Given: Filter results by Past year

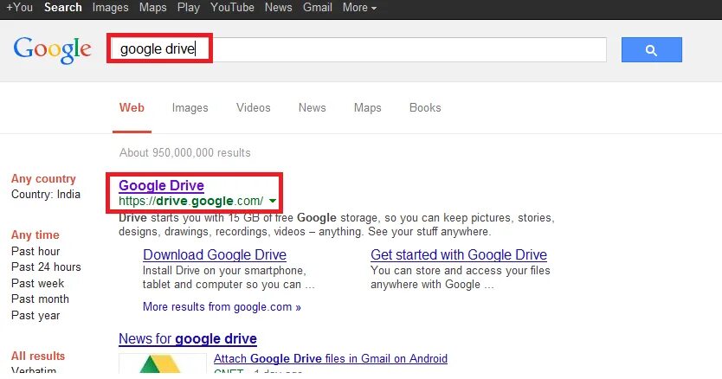Looking at the screenshot, I should click(x=35, y=316).
